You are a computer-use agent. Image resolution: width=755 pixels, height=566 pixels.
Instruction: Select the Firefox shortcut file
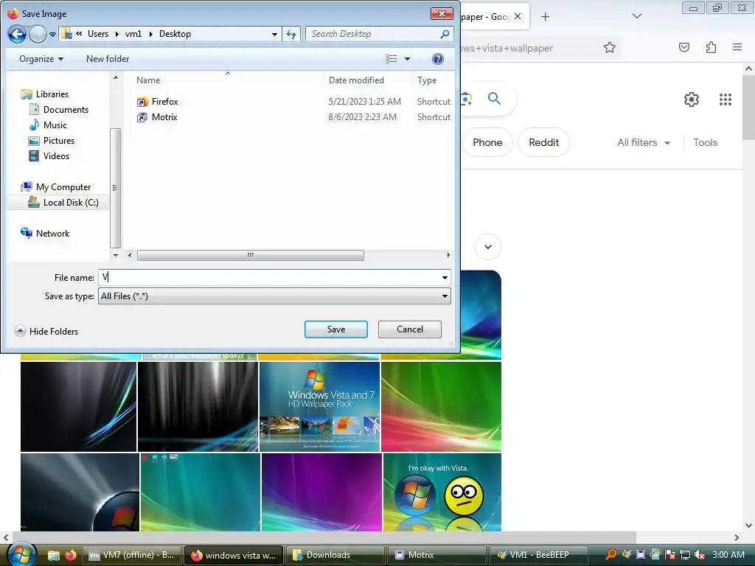click(x=164, y=102)
